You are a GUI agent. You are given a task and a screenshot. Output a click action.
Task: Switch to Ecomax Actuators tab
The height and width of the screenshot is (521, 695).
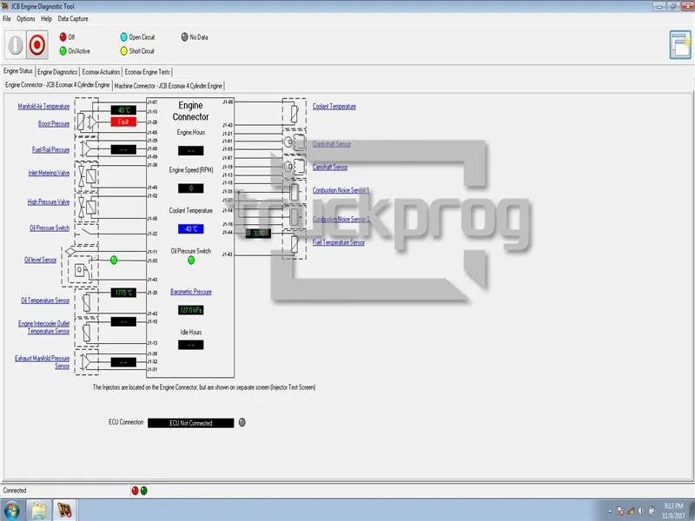click(101, 72)
